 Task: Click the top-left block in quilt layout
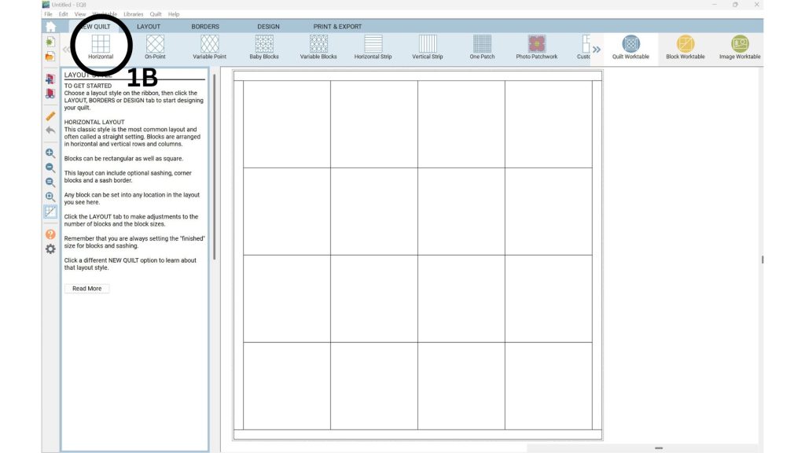click(286, 123)
